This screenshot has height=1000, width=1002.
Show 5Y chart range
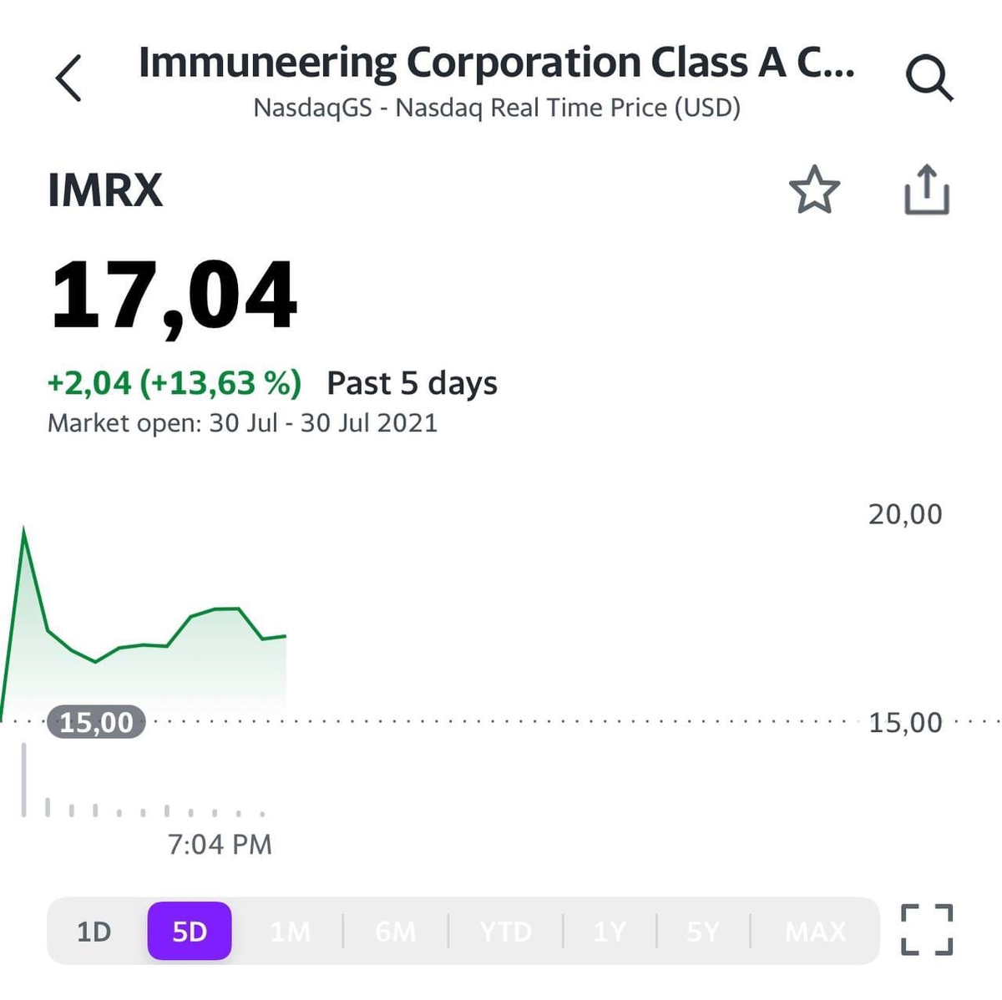coord(703,932)
